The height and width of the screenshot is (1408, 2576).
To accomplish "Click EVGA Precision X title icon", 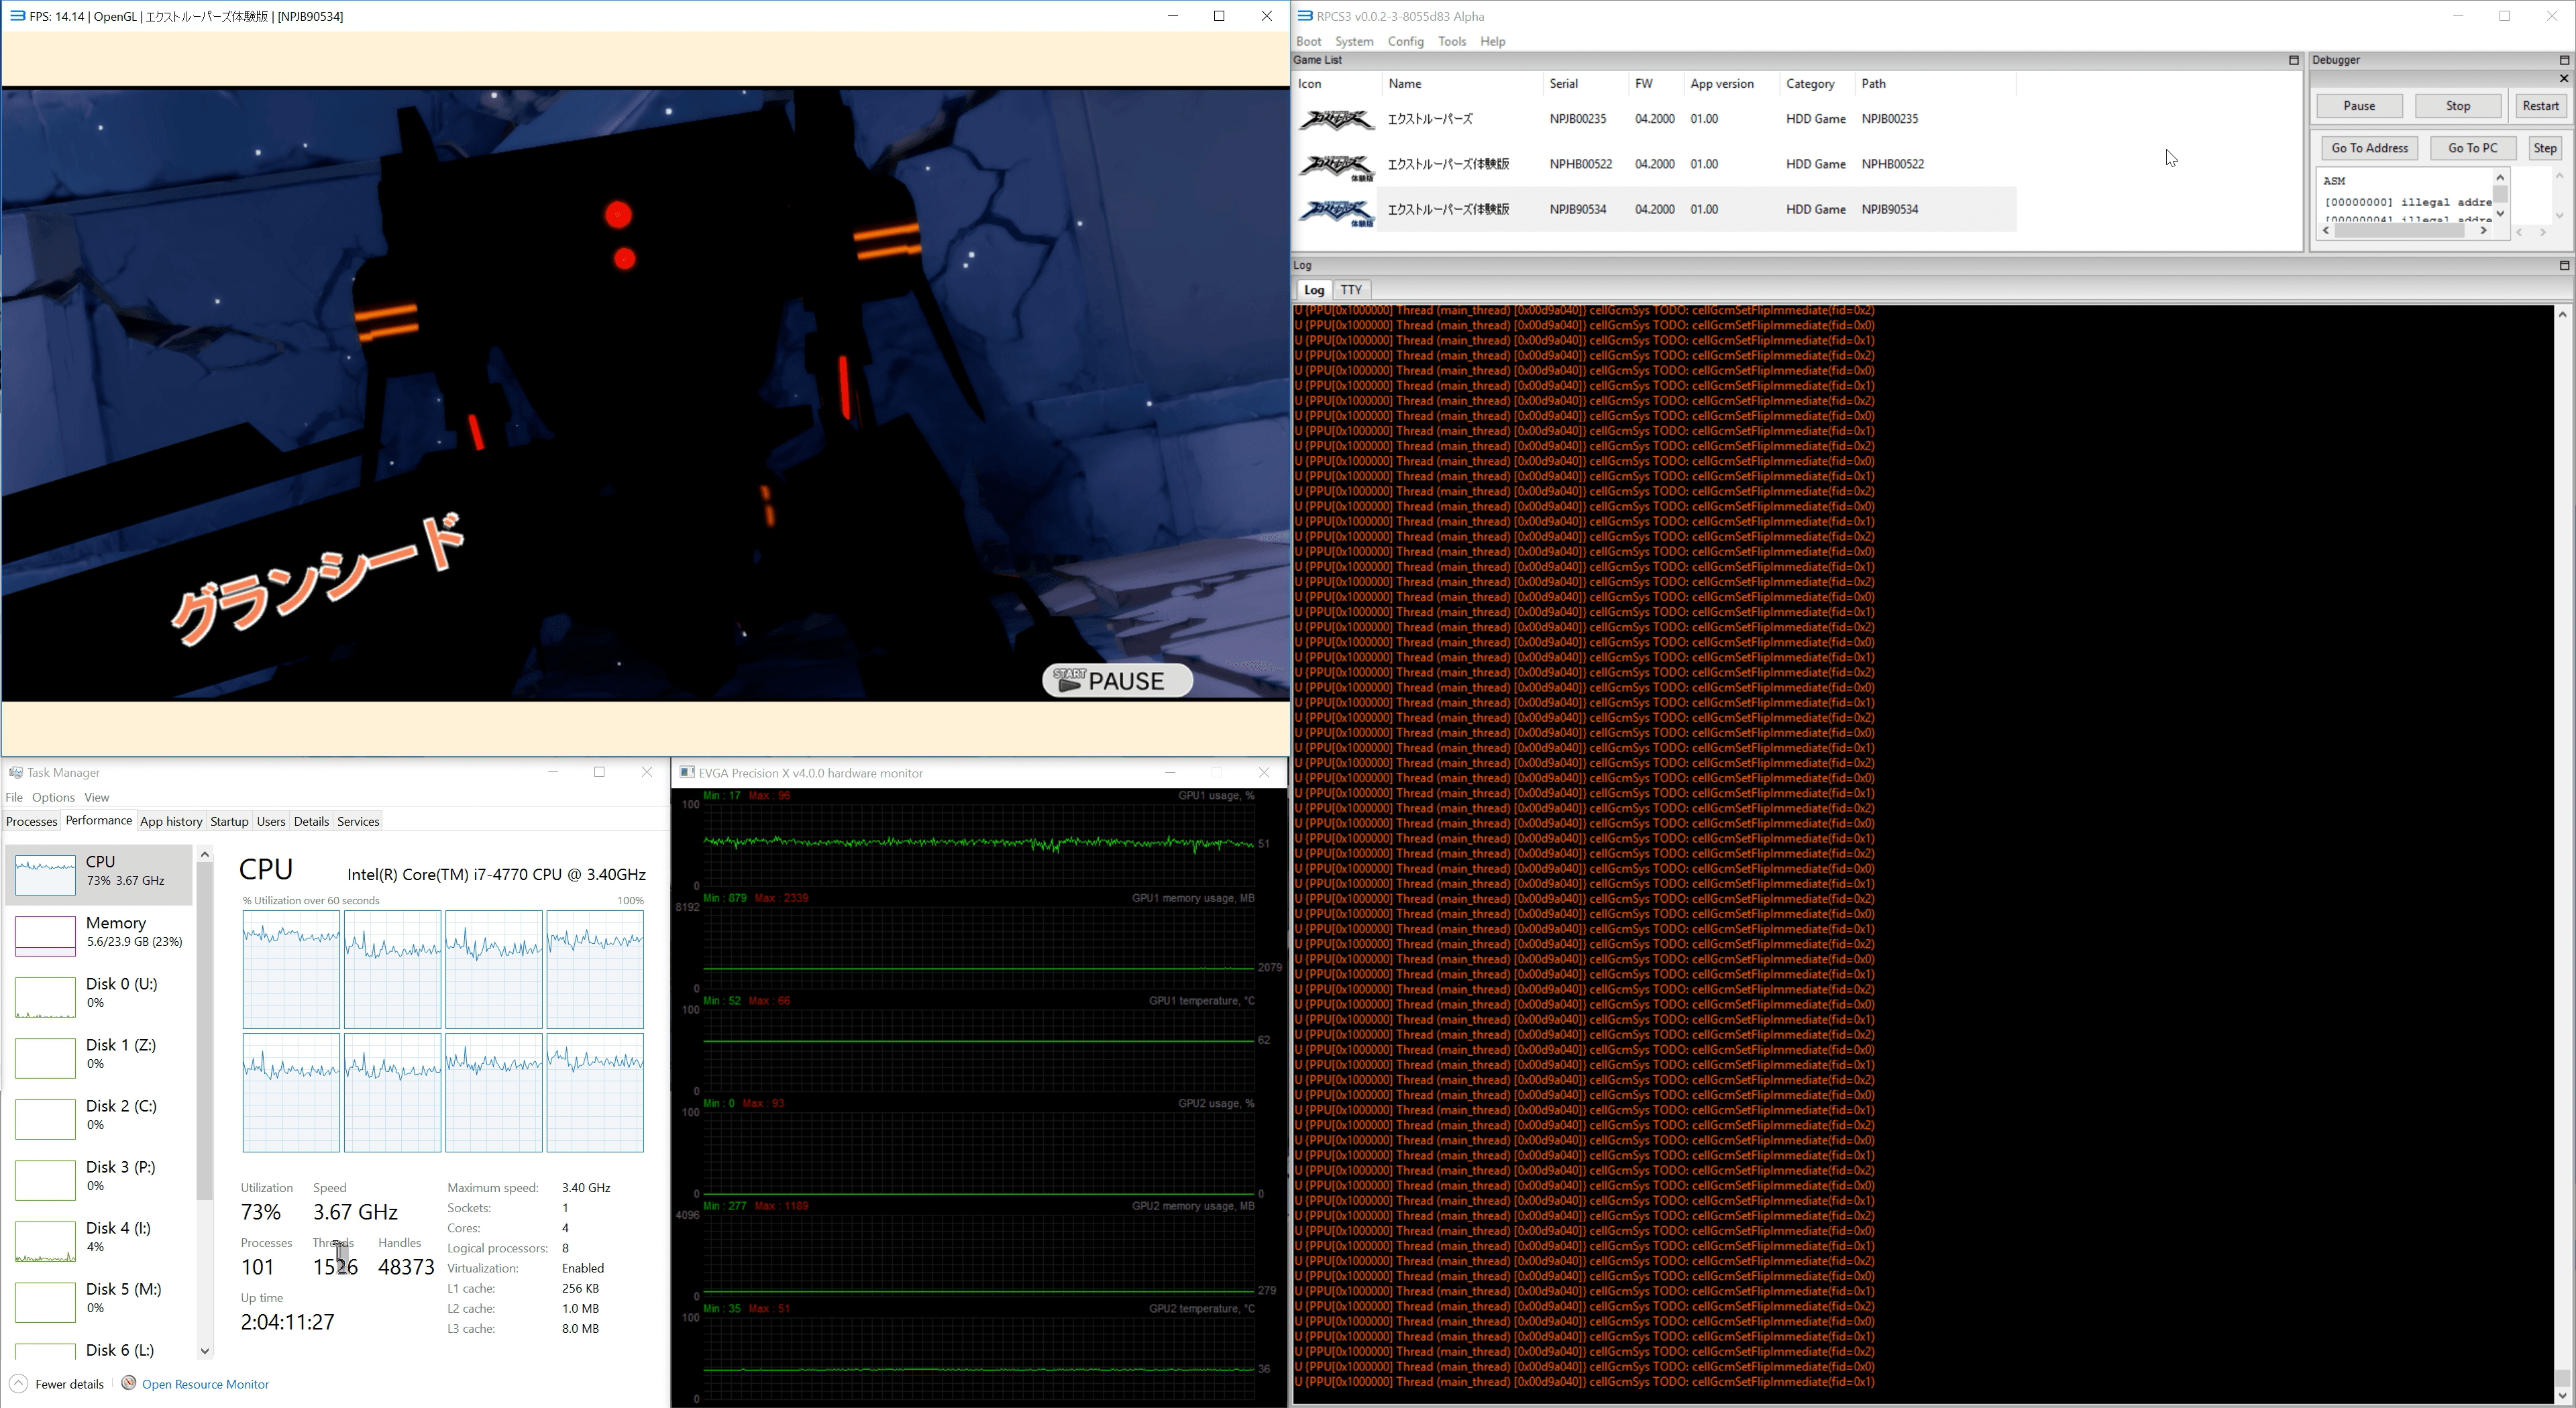I will 687,772.
